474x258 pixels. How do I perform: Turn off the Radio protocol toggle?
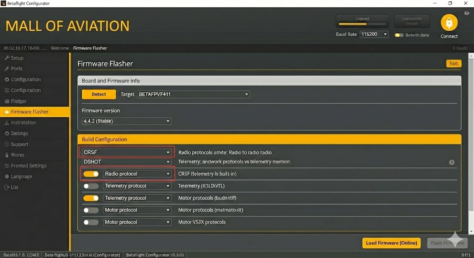pos(91,174)
